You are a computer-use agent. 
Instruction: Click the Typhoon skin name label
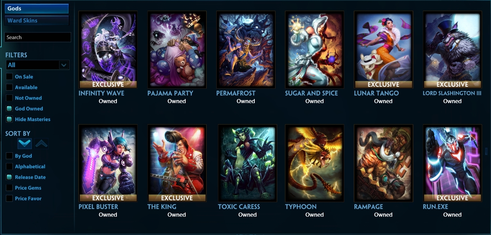(x=301, y=207)
